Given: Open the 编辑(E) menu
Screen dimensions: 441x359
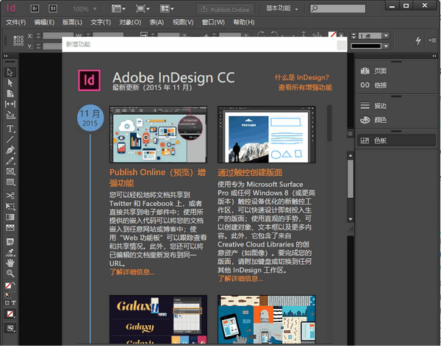Looking at the screenshot, I should point(44,22).
